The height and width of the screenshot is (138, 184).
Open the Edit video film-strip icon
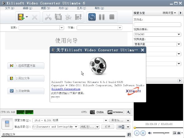[x=58, y=17]
